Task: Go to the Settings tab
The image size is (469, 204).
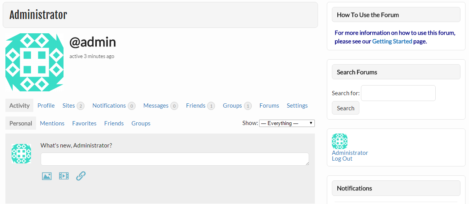Action: [x=297, y=106]
